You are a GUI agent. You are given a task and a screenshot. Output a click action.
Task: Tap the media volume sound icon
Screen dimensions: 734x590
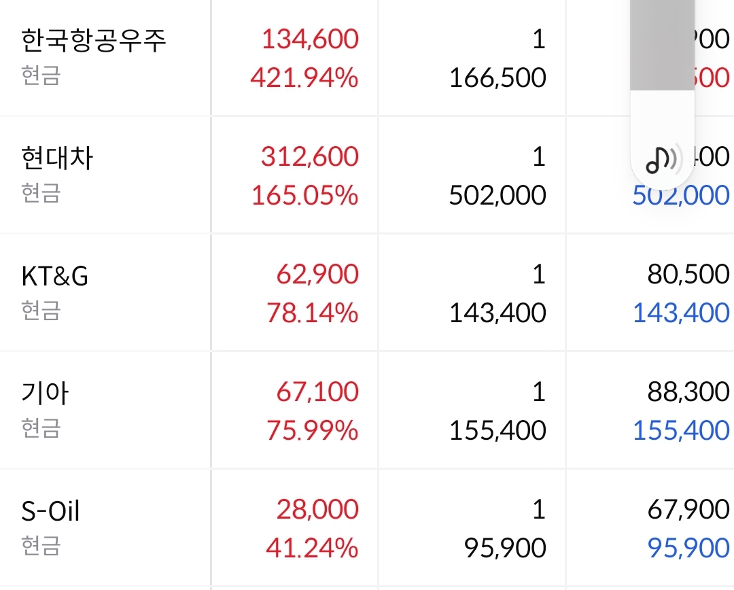(661, 160)
